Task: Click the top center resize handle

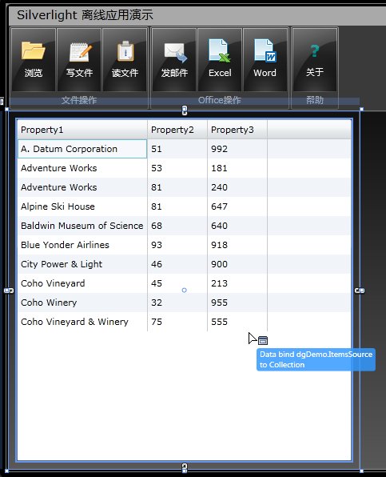Action: coord(185,110)
